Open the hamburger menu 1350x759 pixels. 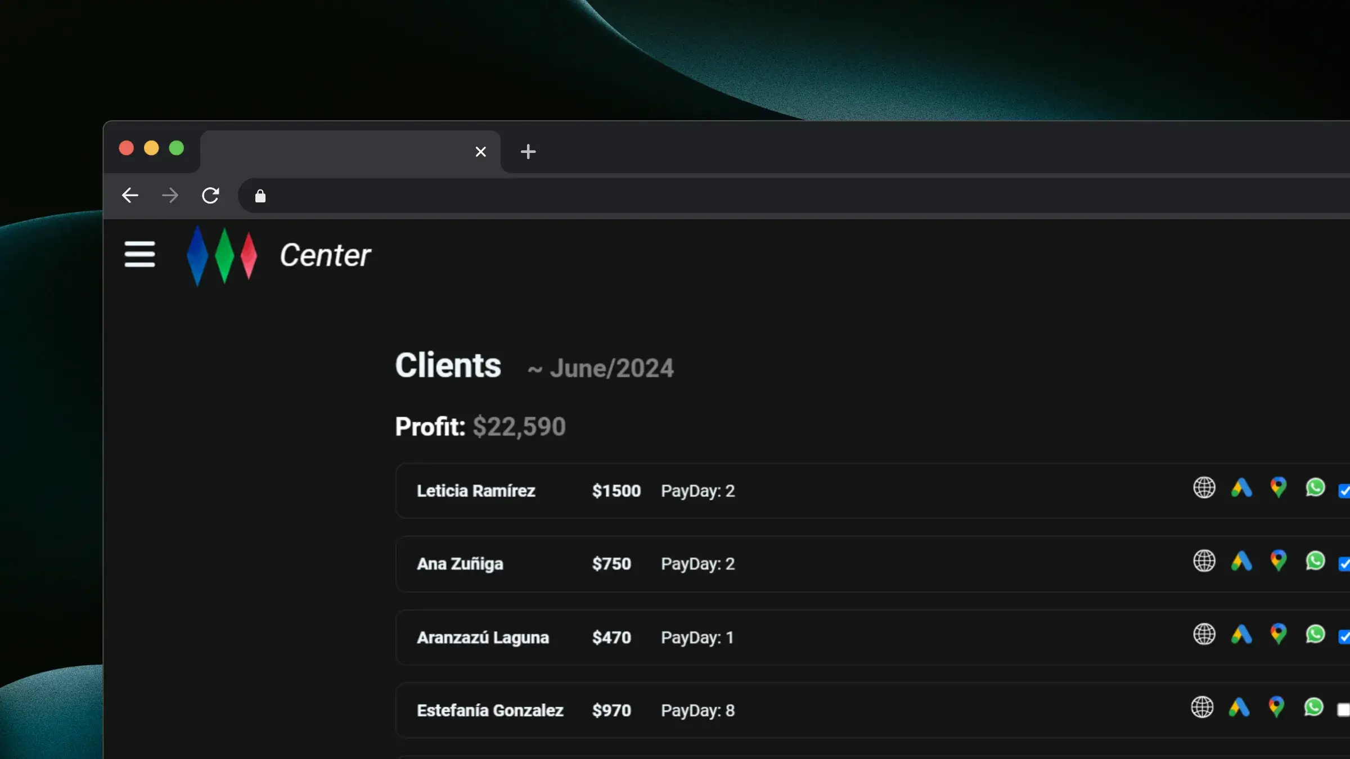point(139,254)
